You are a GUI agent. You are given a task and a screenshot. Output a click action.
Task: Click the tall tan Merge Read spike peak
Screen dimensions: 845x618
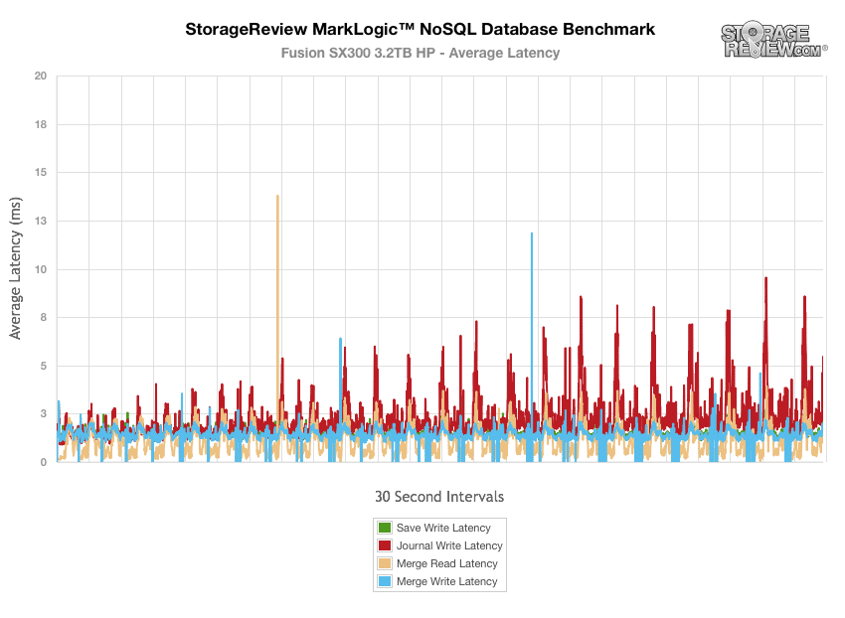tap(277, 197)
